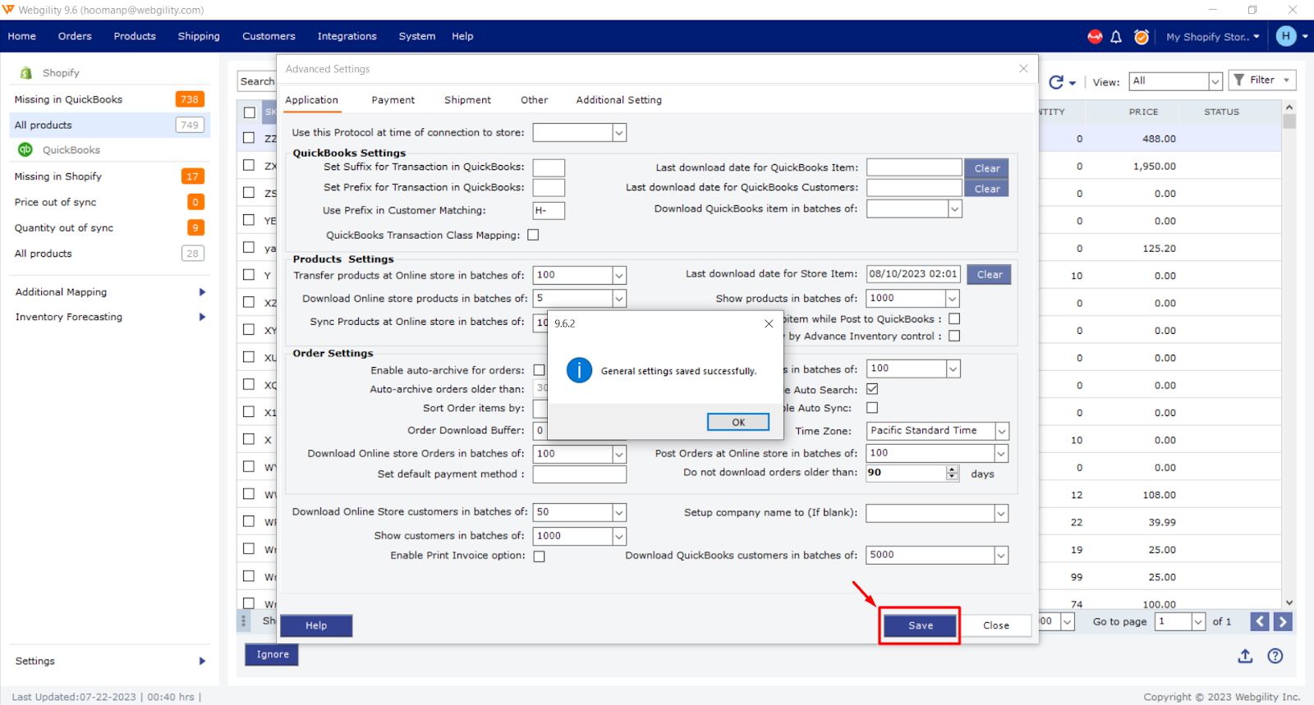Enable QuickBooks Transaction Class Mapping checkbox
This screenshot has height=705, width=1314.
coord(533,236)
